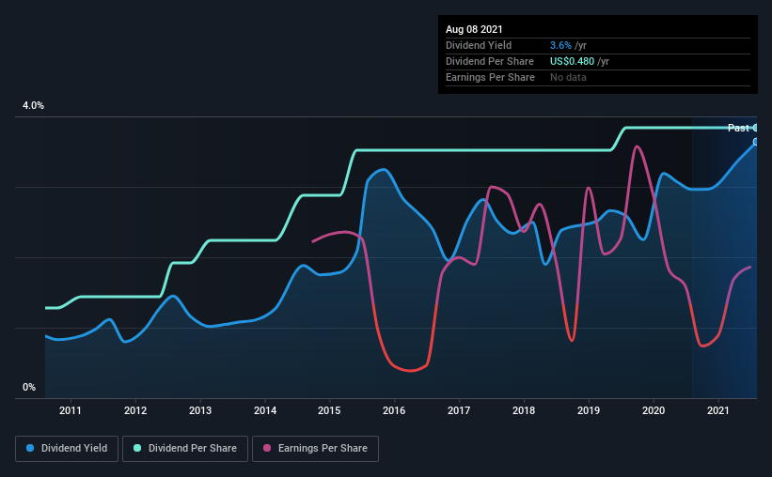Screen dimensions: 772x477
Task: Click the Dividend Yield tooltip row label
Action: (x=479, y=45)
